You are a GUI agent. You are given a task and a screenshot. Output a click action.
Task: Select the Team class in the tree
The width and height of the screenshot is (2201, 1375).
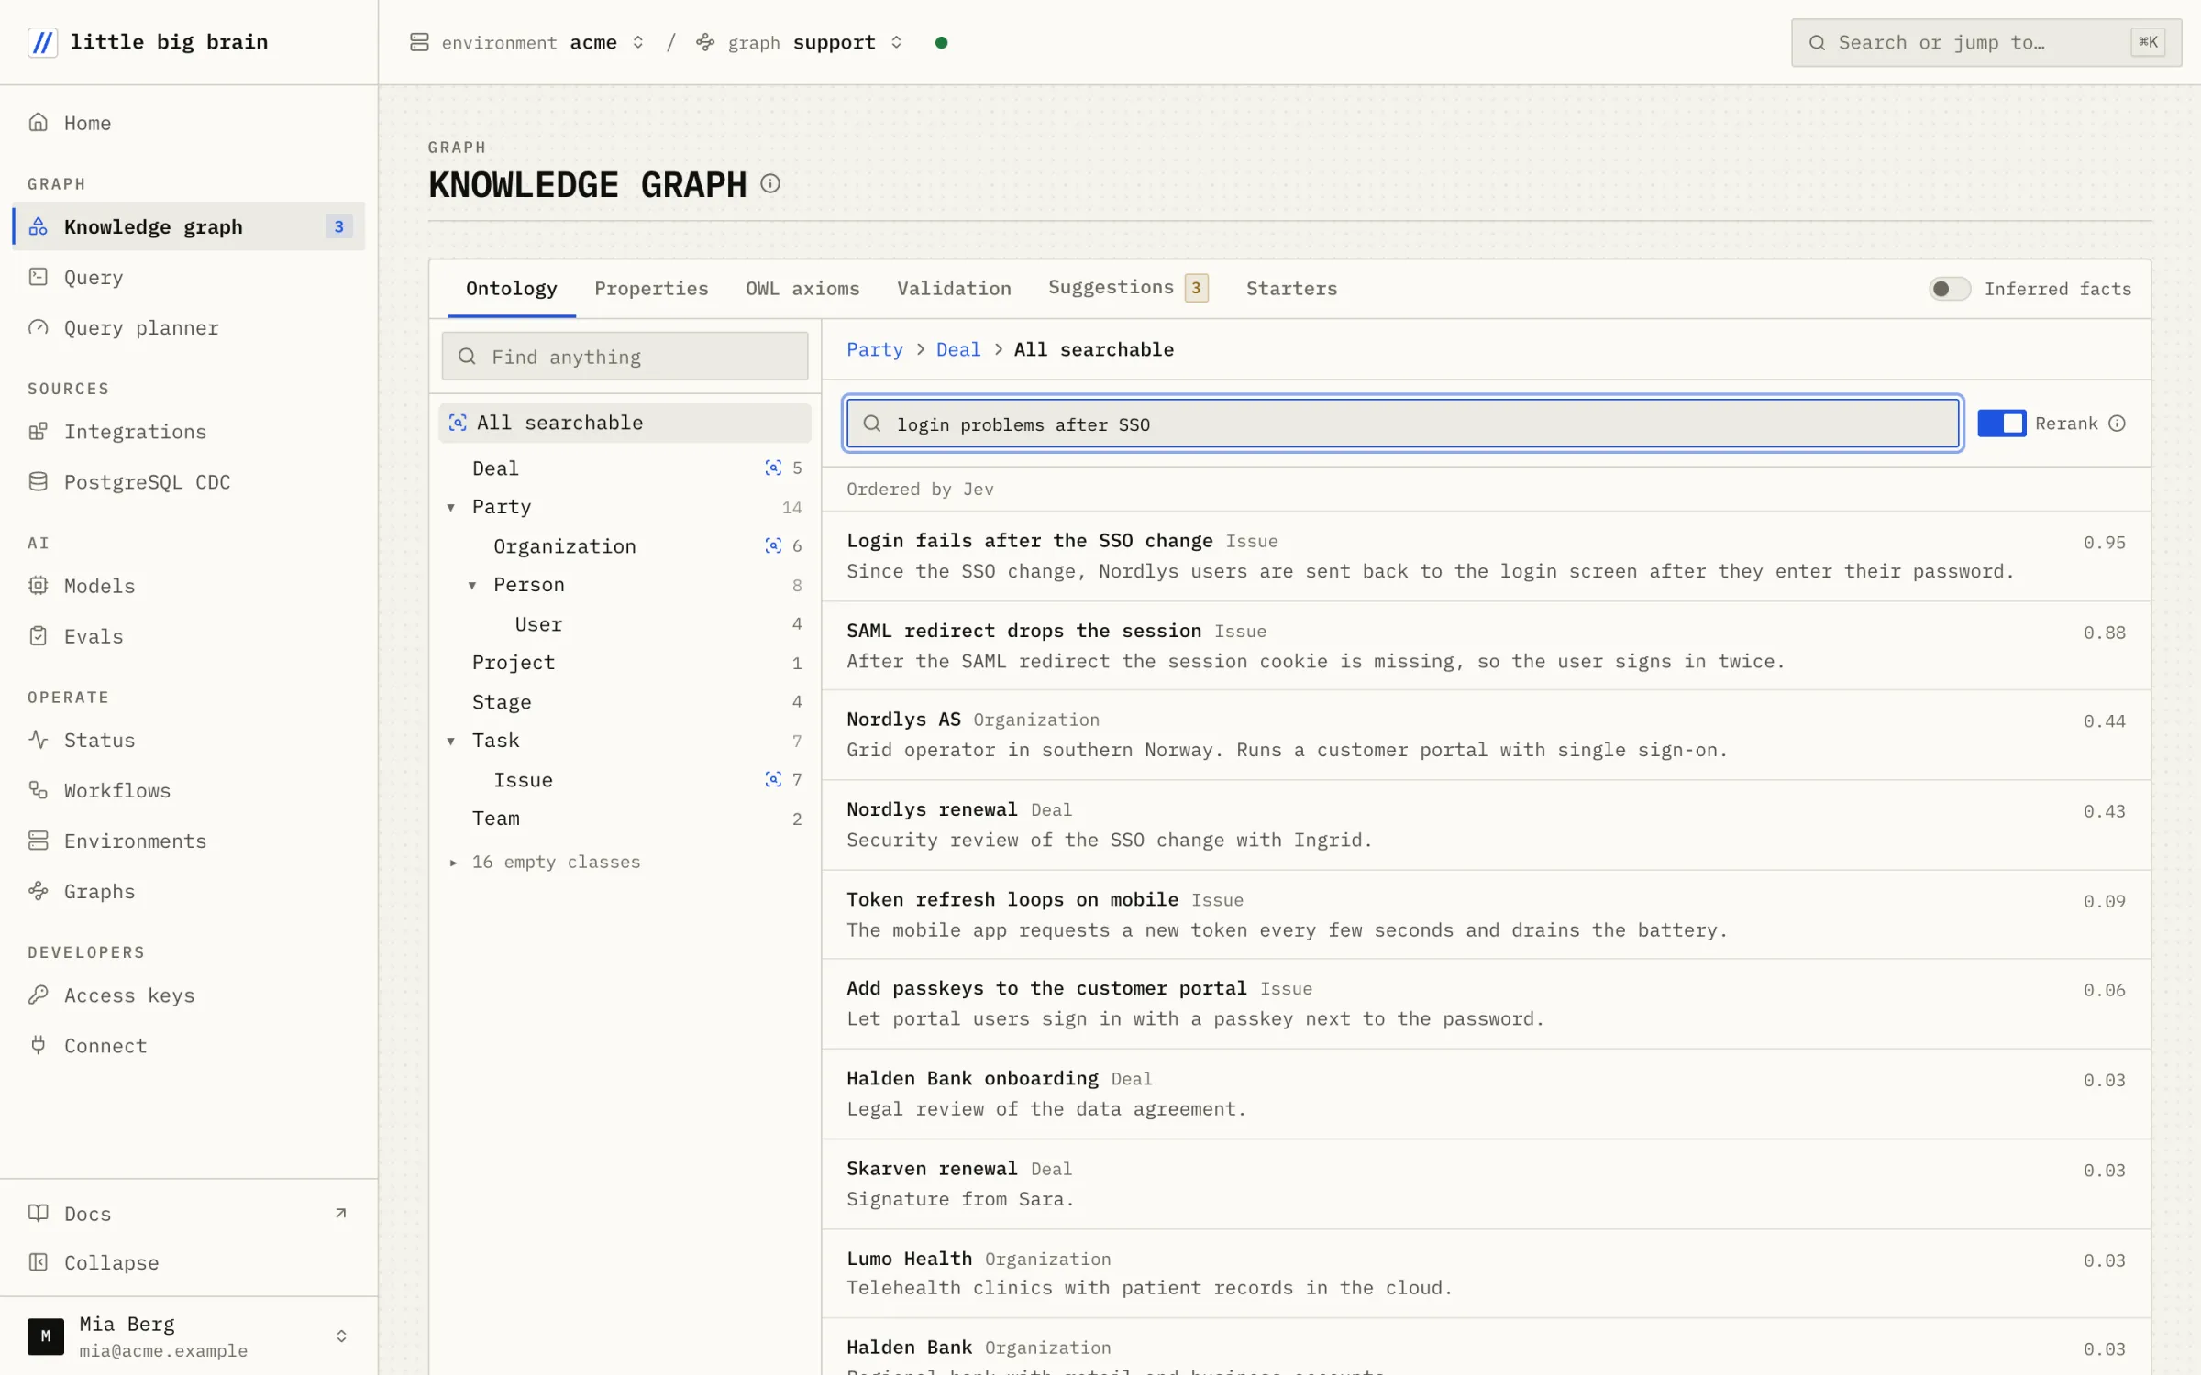tap(625, 818)
